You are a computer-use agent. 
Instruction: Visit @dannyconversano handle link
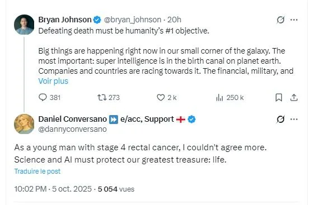click(72, 130)
